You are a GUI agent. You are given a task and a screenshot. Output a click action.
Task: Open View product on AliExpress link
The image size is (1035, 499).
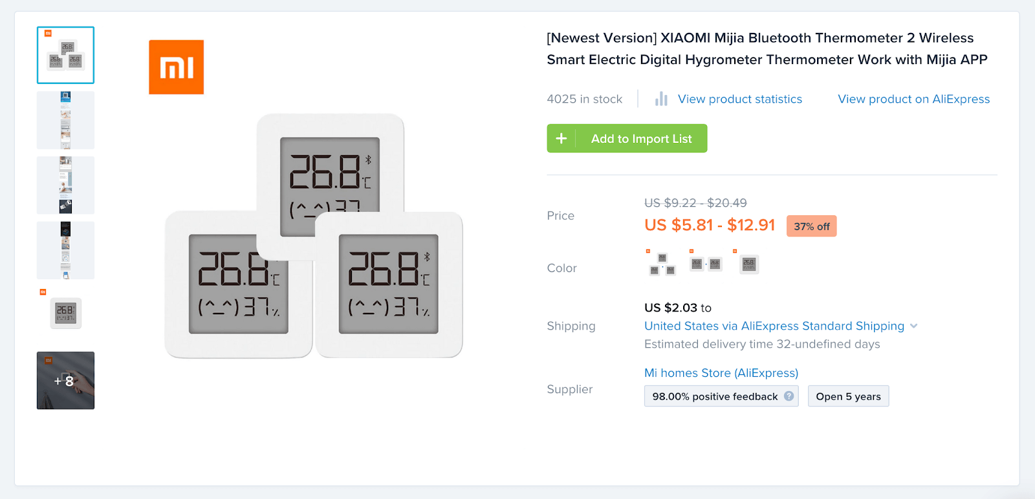point(913,99)
